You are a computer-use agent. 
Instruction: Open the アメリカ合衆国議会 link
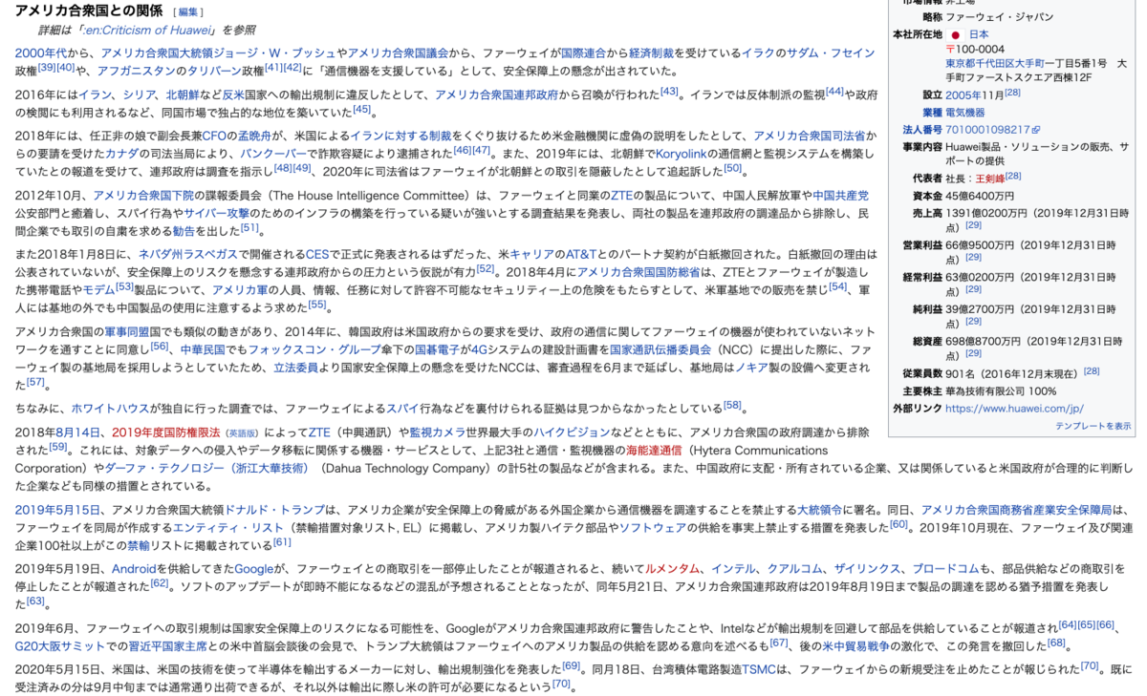398,53
